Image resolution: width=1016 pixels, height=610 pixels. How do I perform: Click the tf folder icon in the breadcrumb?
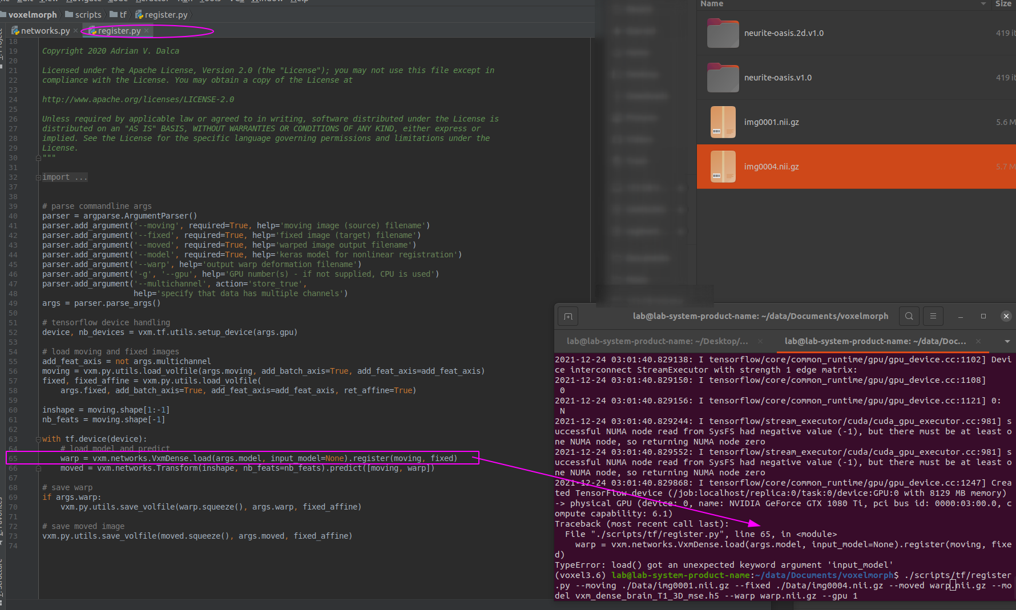[114, 14]
